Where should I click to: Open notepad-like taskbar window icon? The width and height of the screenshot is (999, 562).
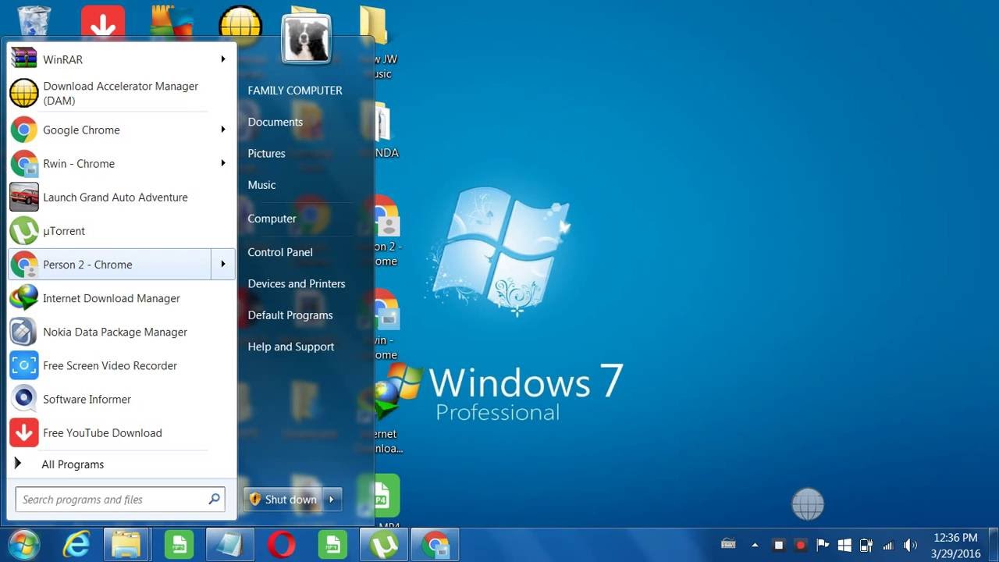click(x=230, y=544)
